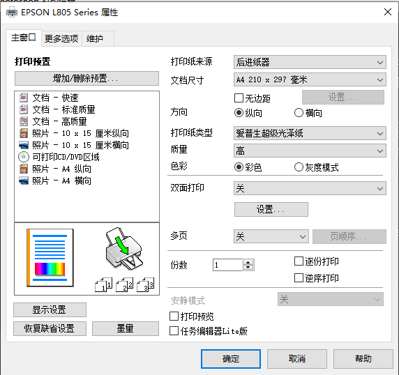Image resolution: width=399 pixels, height=375 pixels.
Task: Select the 照片 - A4 纵向 preset icon
Action: [24, 169]
